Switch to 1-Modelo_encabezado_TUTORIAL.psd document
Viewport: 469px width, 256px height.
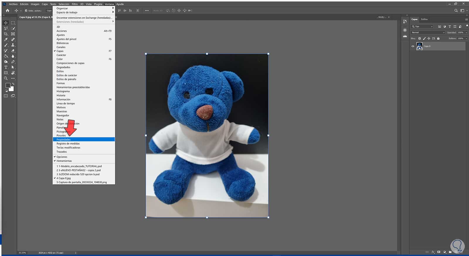(84, 166)
